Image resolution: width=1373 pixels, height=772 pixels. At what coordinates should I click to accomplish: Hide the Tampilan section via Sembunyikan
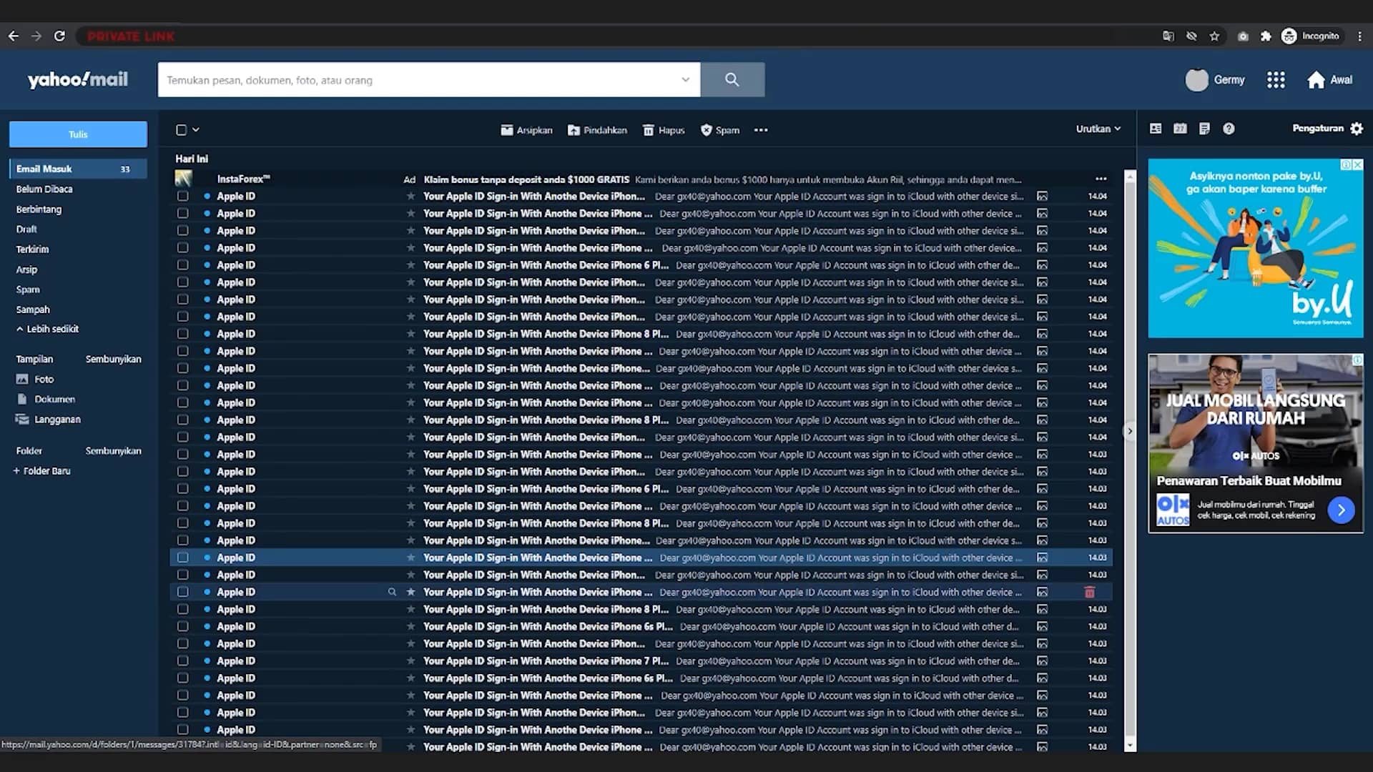tap(113, 359)
